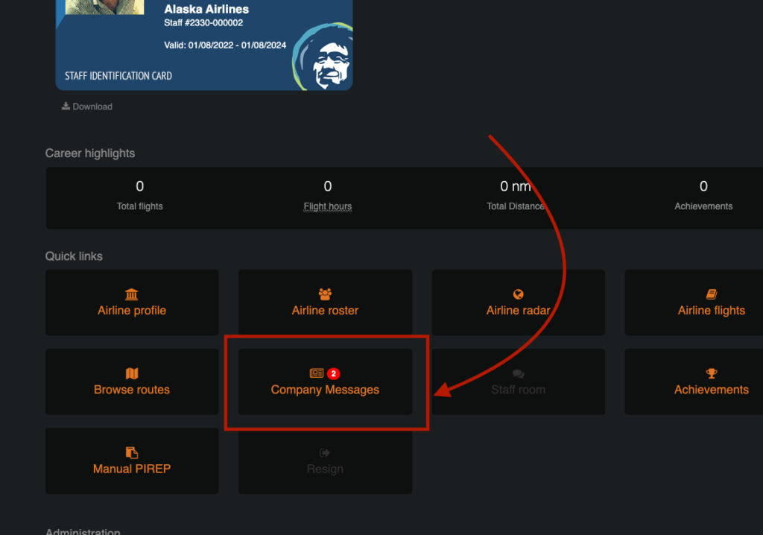
Task: Click the Resign quick link
Action: point(325,461)
